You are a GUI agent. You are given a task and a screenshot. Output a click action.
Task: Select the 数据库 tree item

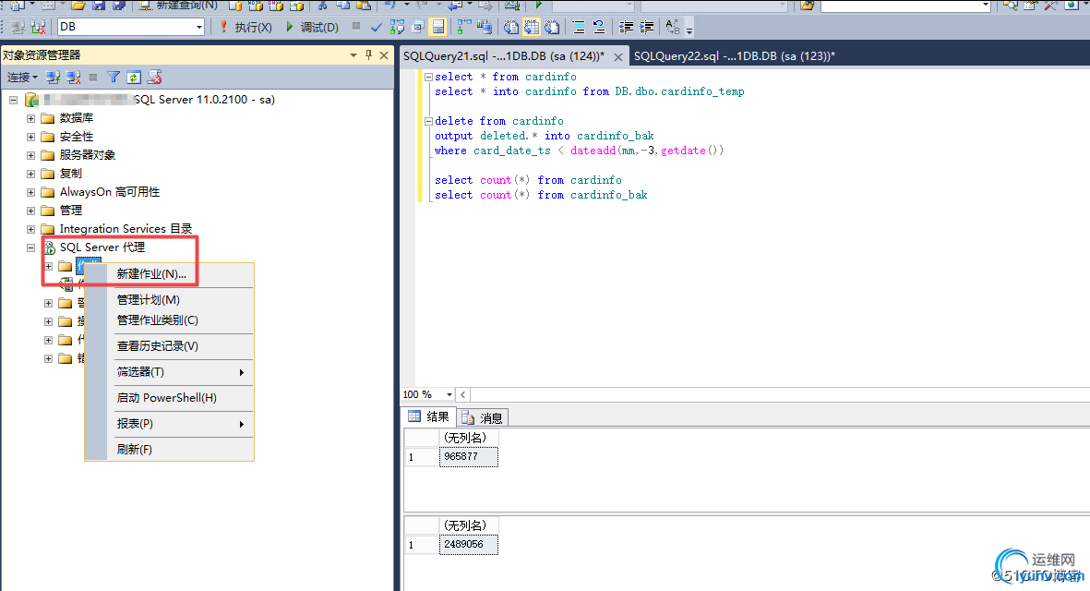77,118
